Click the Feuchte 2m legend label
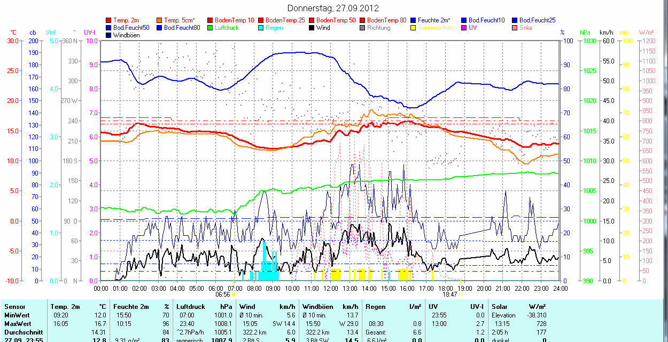 (434, 20)
